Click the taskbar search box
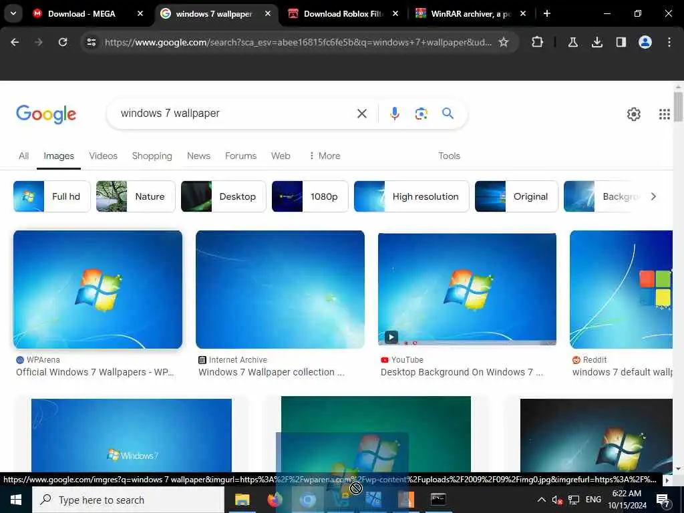This screenshot has height=513, width=684. point(128,500)
